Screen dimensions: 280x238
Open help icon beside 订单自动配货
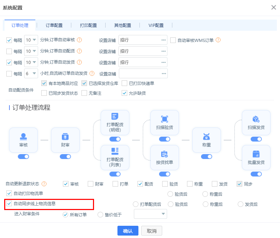[x=79, y=51]
